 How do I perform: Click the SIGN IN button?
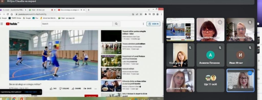click(154, 24)
